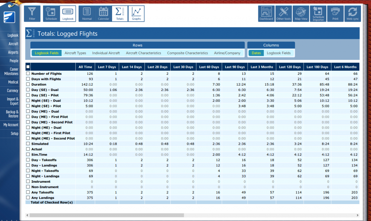Click the horizontal scrollbar of the table

[x=107, y=215]
